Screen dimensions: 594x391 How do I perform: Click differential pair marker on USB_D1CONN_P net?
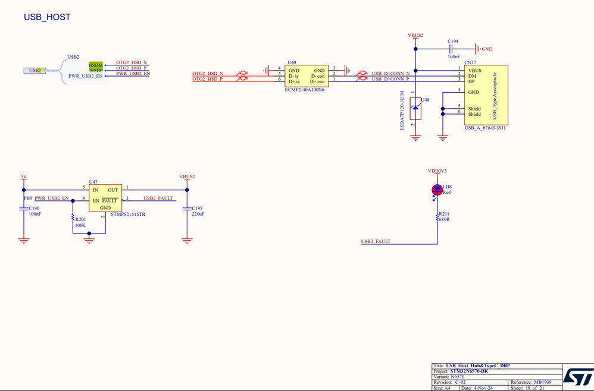coord(362,78)
